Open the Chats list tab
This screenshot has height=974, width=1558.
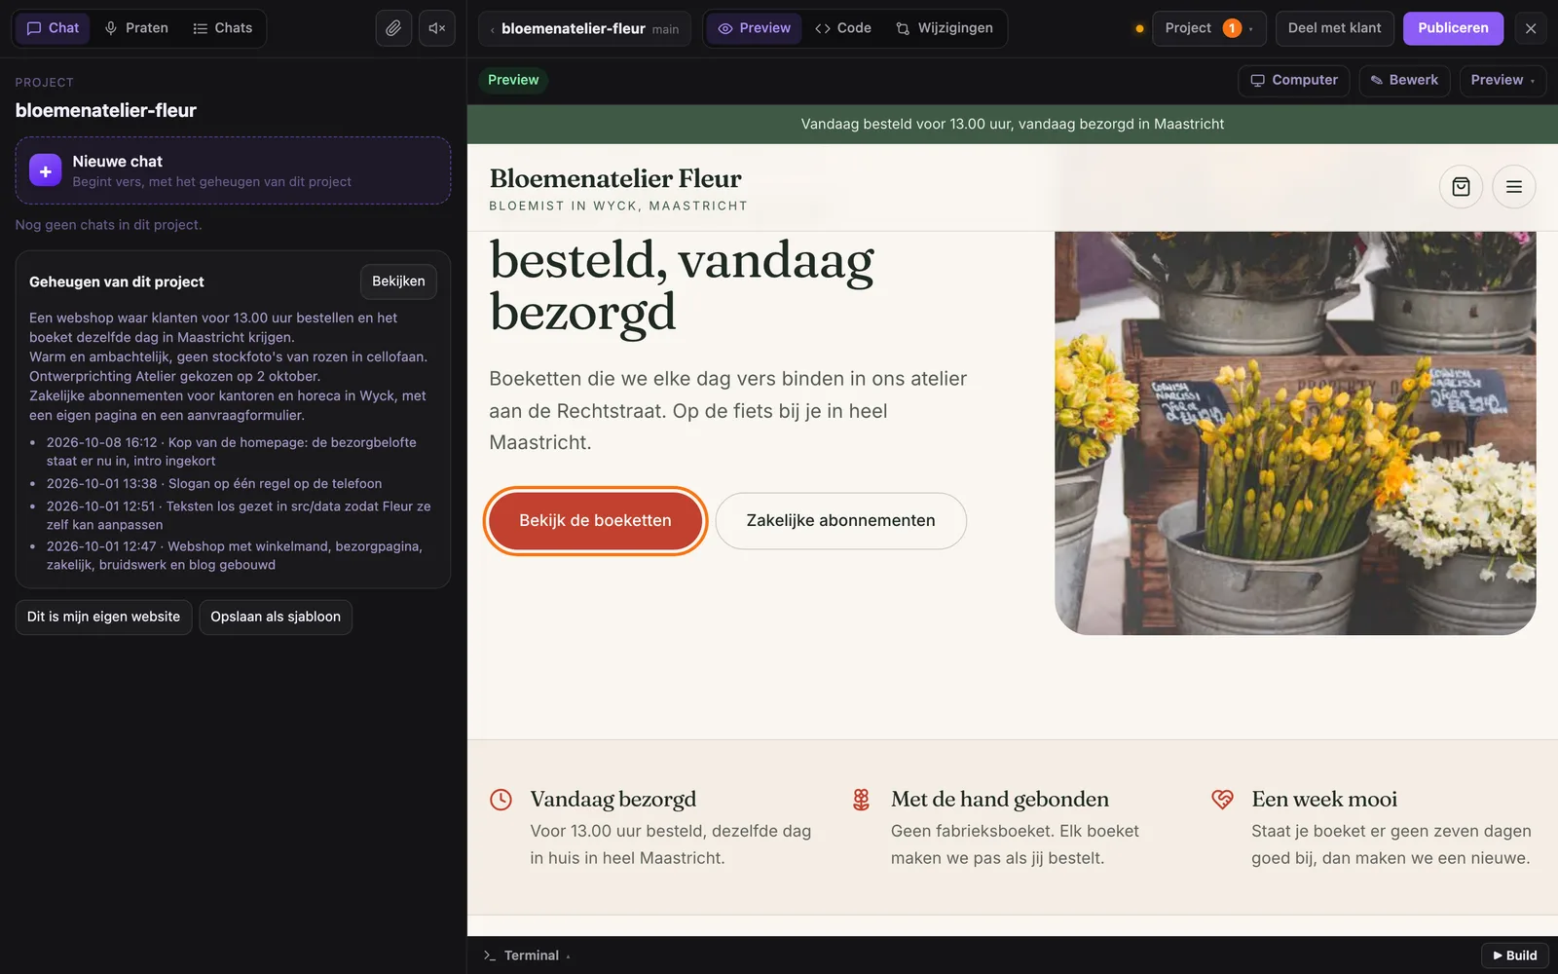coord(223,28)
